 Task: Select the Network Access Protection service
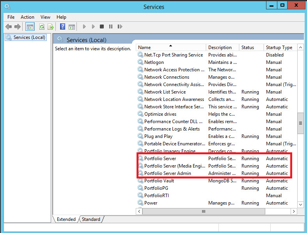(174, 70)
